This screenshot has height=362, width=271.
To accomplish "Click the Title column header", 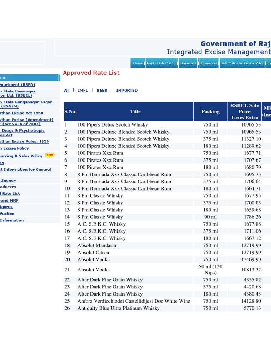I will tap(135, 112).
